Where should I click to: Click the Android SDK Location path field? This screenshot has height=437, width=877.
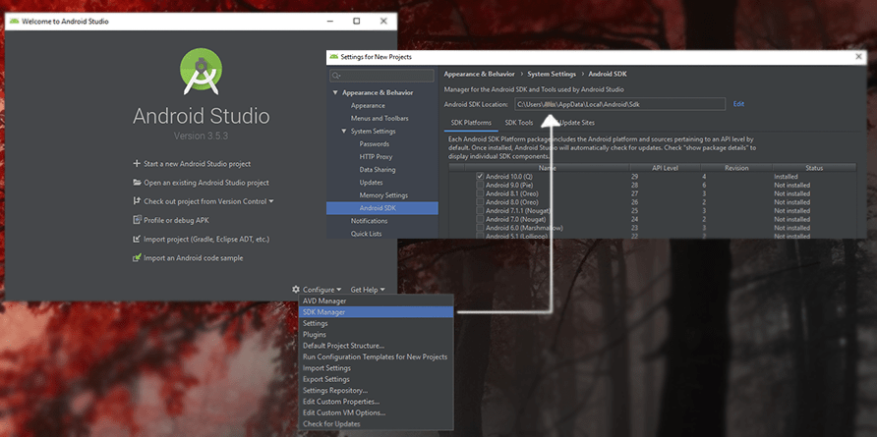tap(619, 104)
